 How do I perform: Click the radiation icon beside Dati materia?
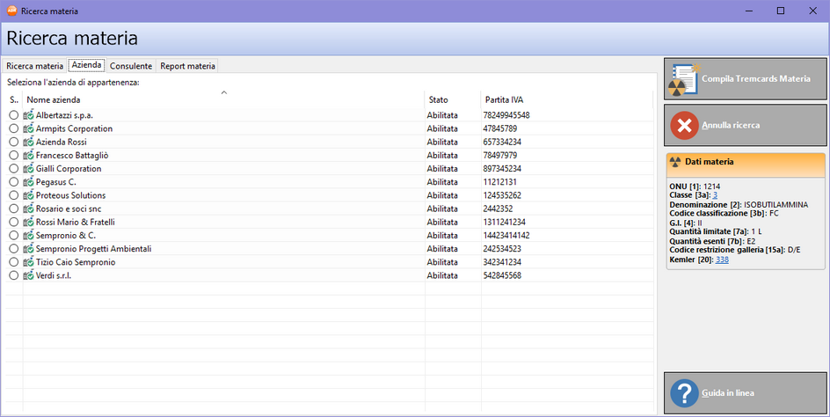pos(675,162)
